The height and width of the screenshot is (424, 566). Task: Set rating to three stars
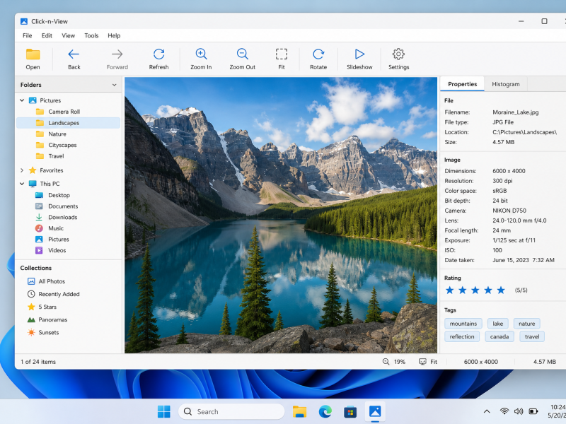point(475,290)
